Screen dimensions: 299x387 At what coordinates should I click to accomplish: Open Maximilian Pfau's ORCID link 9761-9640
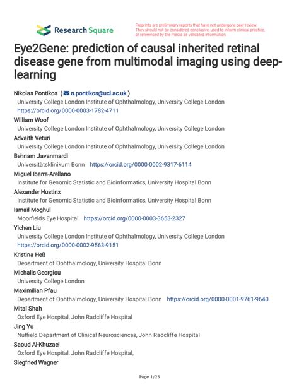(x=218, y=299)
